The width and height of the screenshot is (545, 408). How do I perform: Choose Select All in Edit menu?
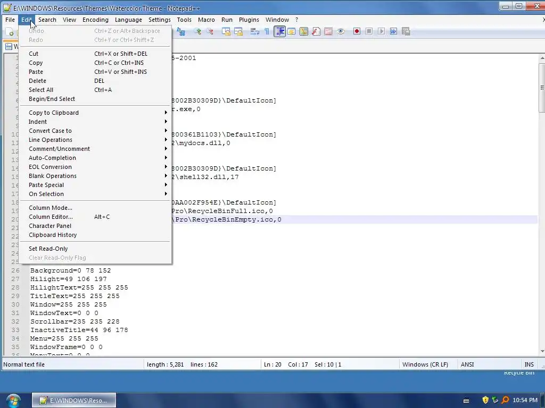click(x=95, y=90)
